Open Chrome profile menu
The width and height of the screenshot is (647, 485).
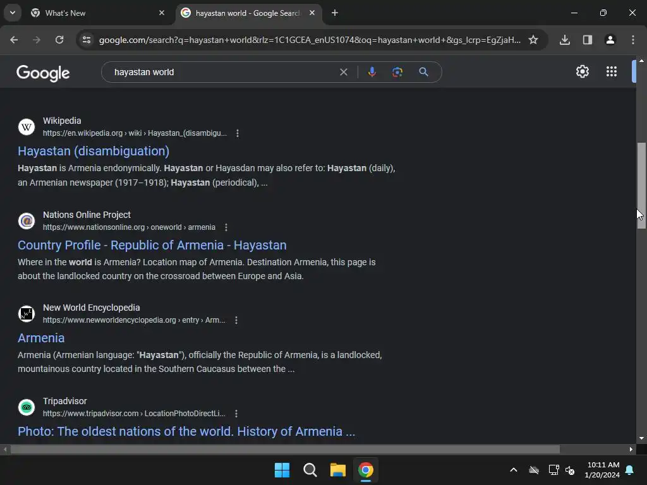pyautogui.click(x=610, y=40)
